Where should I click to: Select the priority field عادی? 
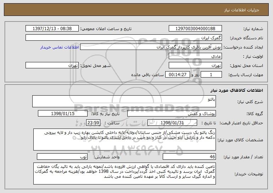[x=195, y=56]
